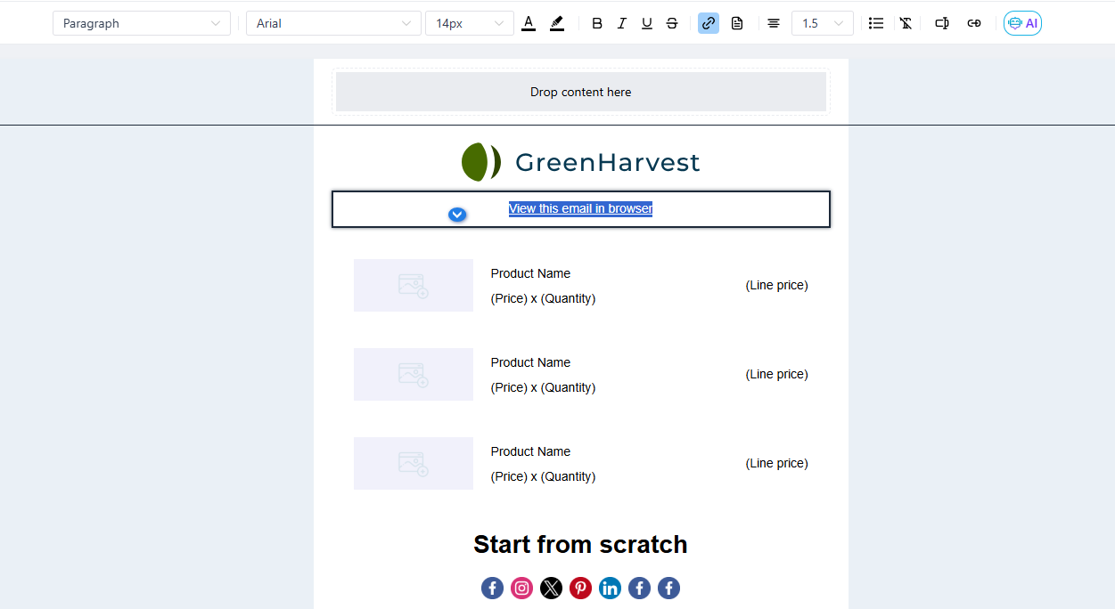Select the middle product image placeholder
This screenshot has height=609, width=1115.
click(x=414, y=375)
